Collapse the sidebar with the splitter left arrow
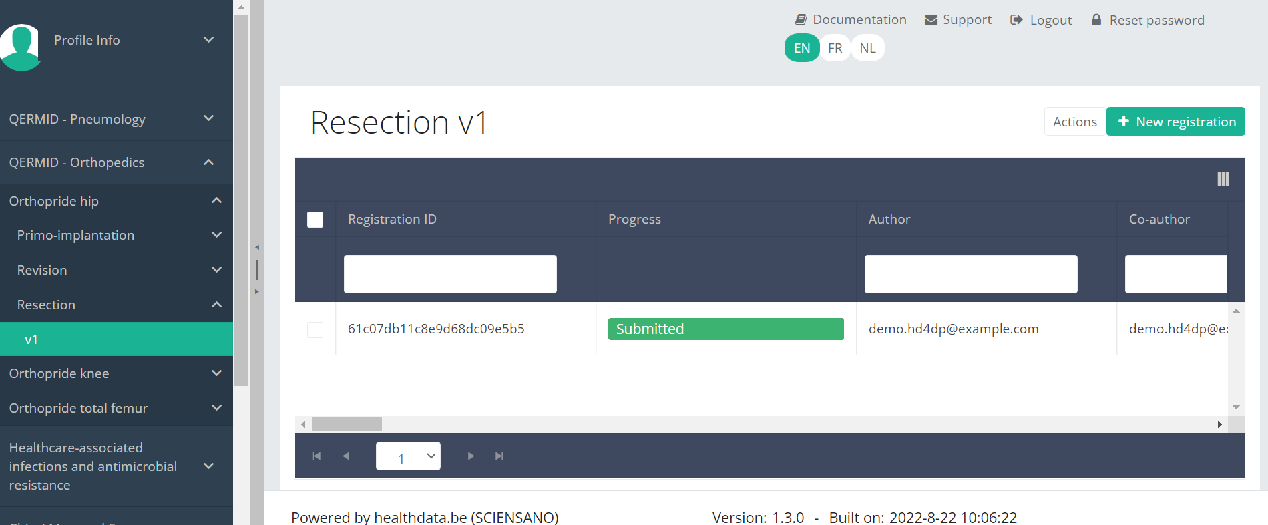 tap(257, 248)
